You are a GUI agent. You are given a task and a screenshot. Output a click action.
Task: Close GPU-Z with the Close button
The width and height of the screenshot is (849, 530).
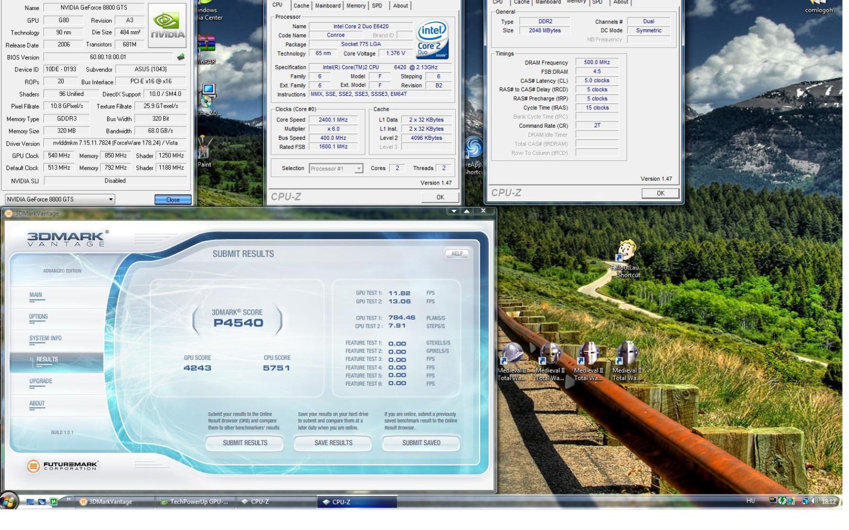173,200
